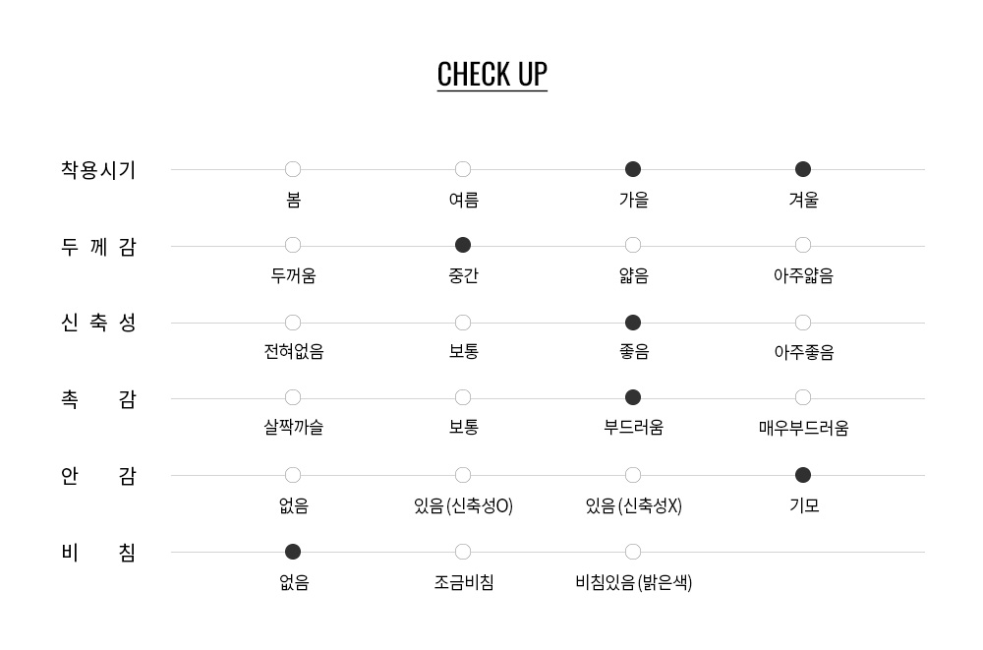Click the filled 중간 thickness dot
The width and height of the screenshot is (983, 650).
coord(463,245)
